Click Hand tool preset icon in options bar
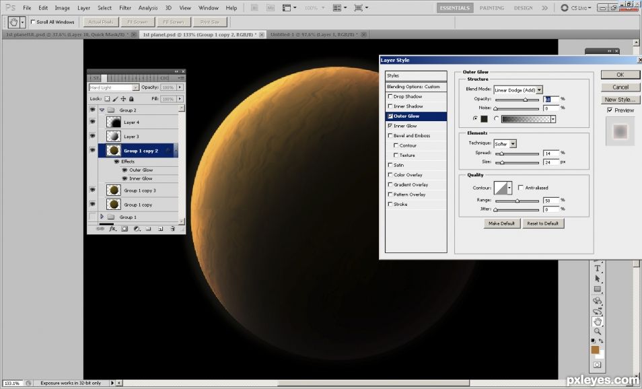642x389 pixels. [x=13, y=22]
